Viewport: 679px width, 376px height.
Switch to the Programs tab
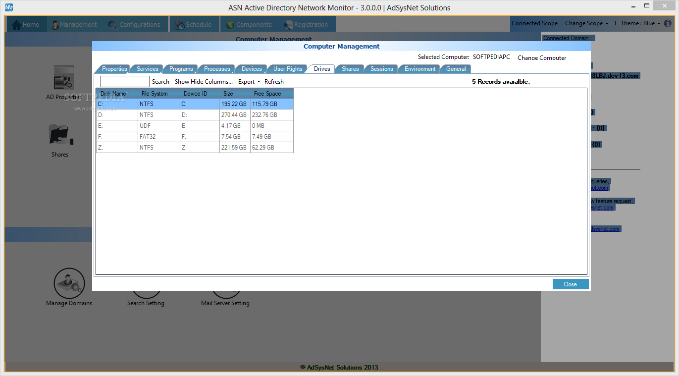[x=181, y=69]
